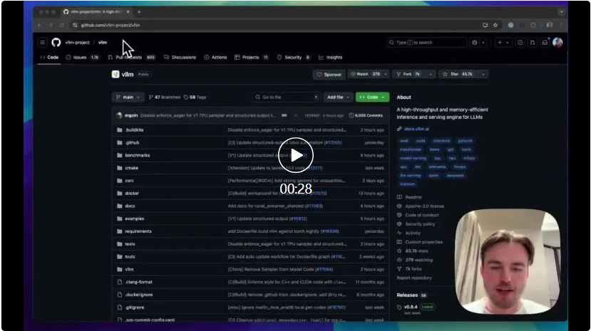Viewport: 591px width, 331px height.
Task: Bookmark page with browser star icon
Action: point(495,25)
